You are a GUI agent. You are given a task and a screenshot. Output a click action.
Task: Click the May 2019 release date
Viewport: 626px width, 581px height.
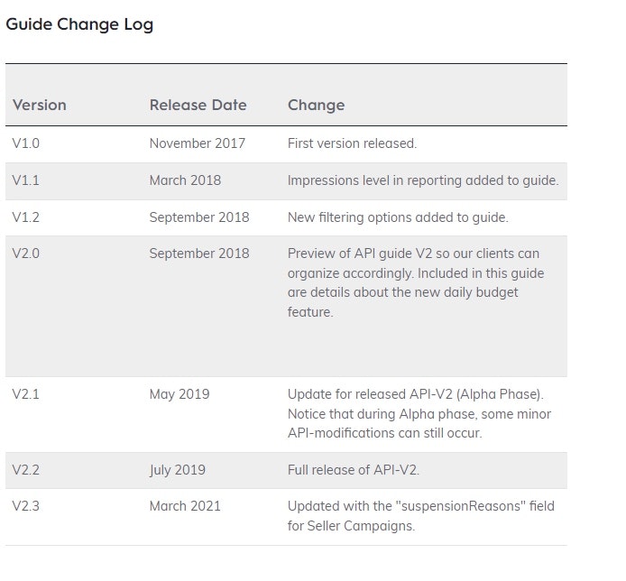point(180,394)
